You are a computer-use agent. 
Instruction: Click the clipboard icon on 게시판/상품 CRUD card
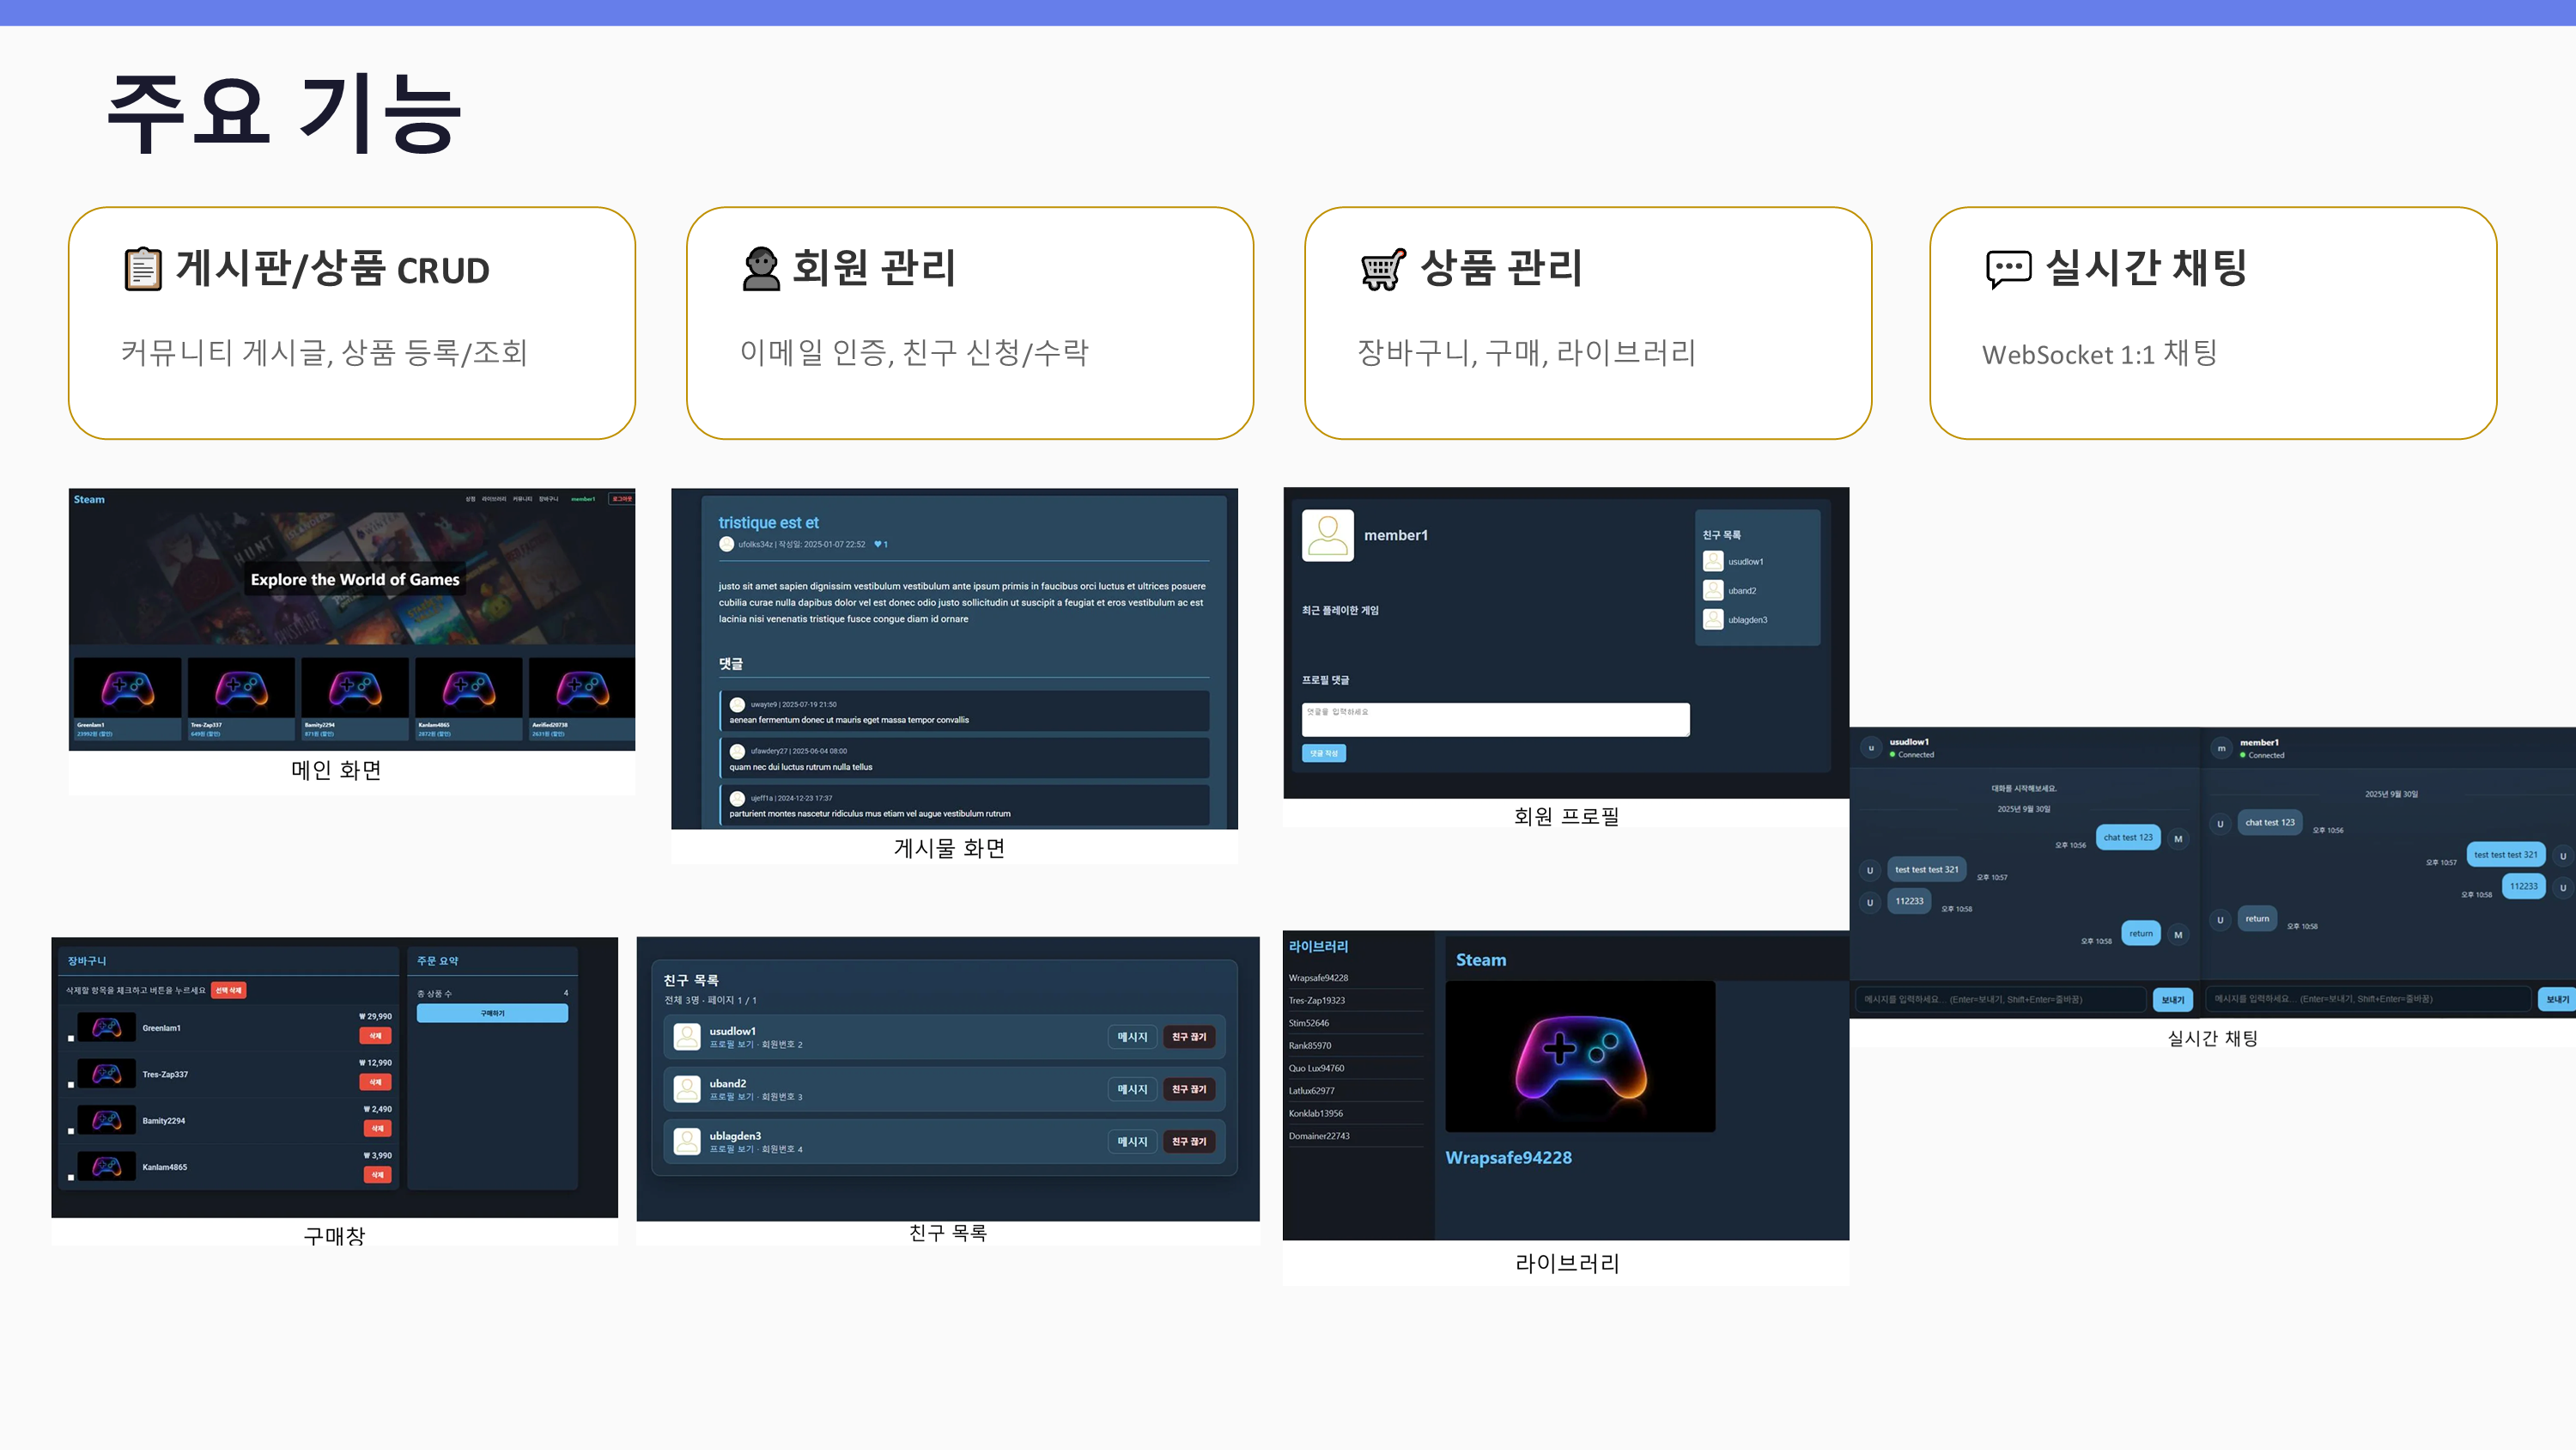(x=142, y=268)
